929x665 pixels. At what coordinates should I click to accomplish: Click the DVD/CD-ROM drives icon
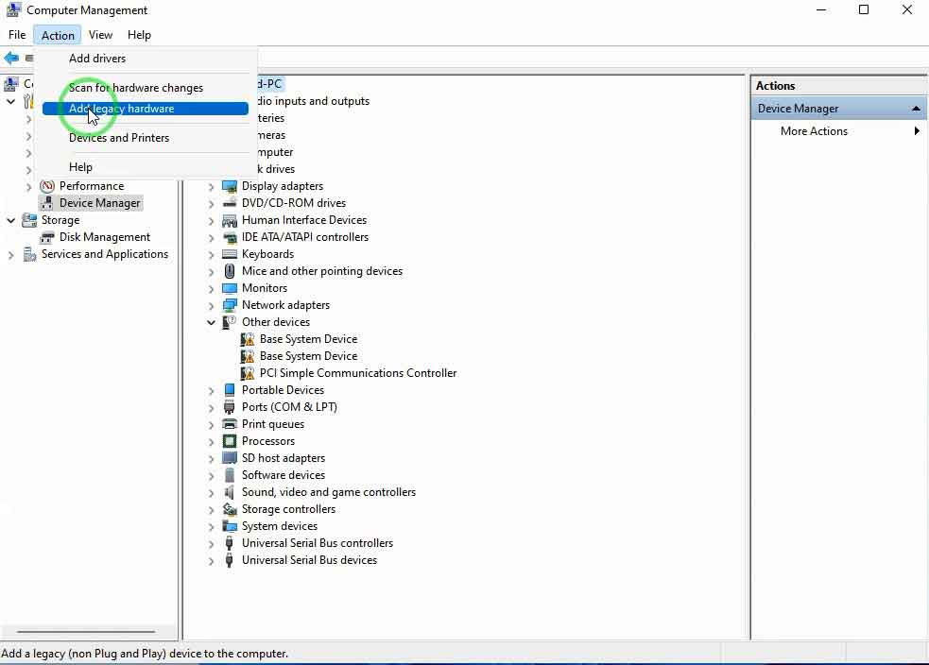click(x=230, y=203)
